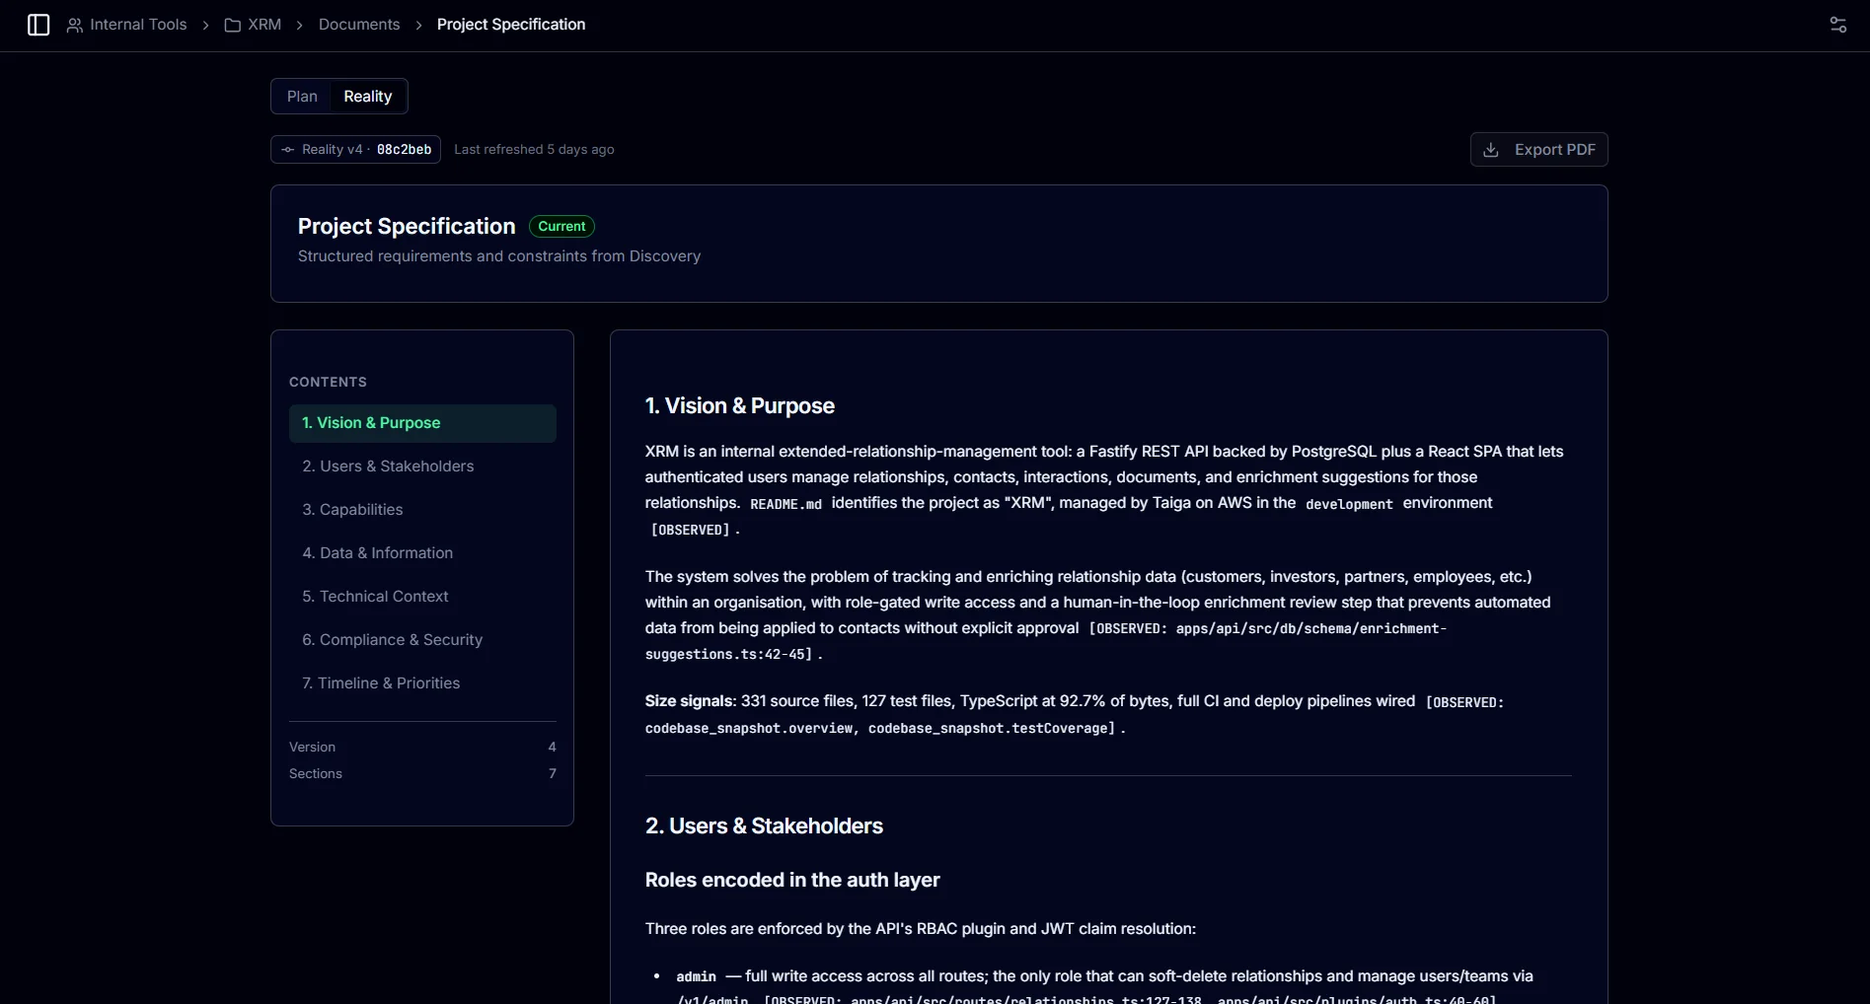Click the commit icon in Reality v4 badge
Viewport: 1870px width, 1004px height.
click(288, 150)
